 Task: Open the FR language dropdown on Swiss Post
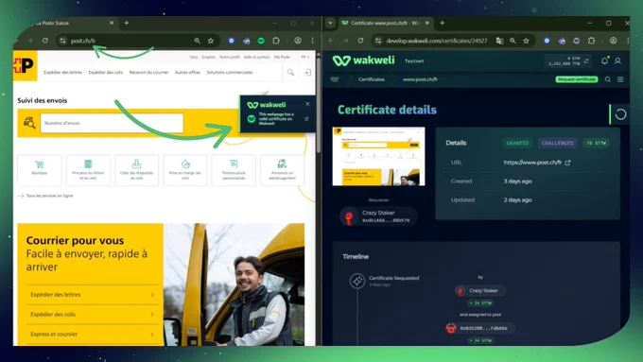tap(305, 57)
